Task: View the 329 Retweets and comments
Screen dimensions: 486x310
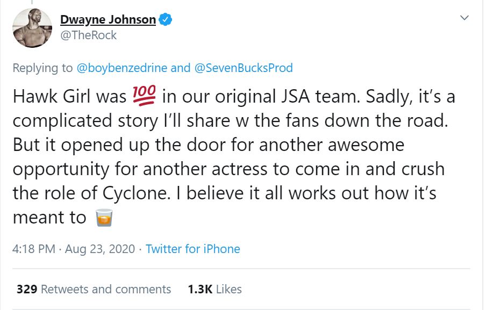Action: click(94, 289)
